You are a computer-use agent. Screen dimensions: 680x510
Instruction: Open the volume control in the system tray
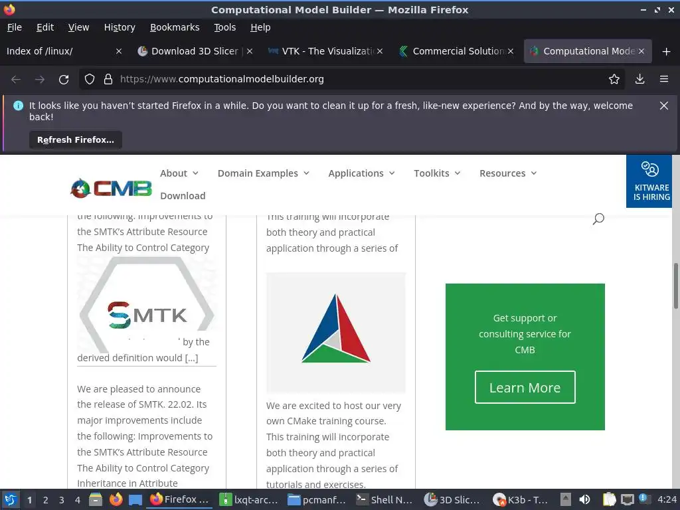(x=584, y=499)
